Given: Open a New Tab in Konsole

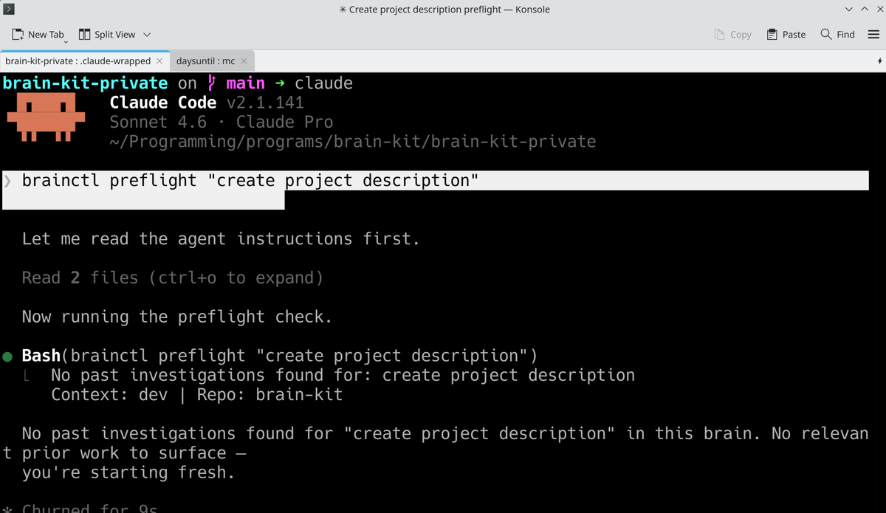Looking at the screenshot, I should [38, 34].
